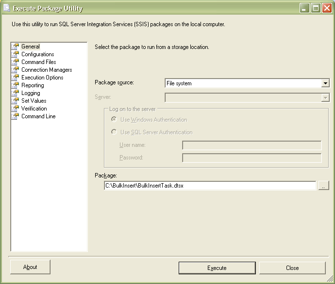Click the Execute Package Utility title bar icon
335x284 pixels.
coord(7,8)
